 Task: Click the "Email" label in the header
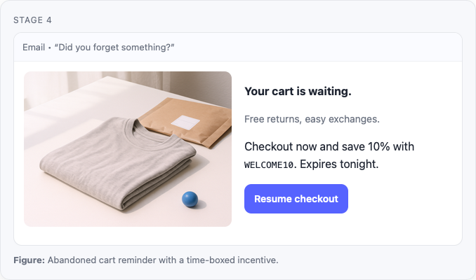click(34, 47)
